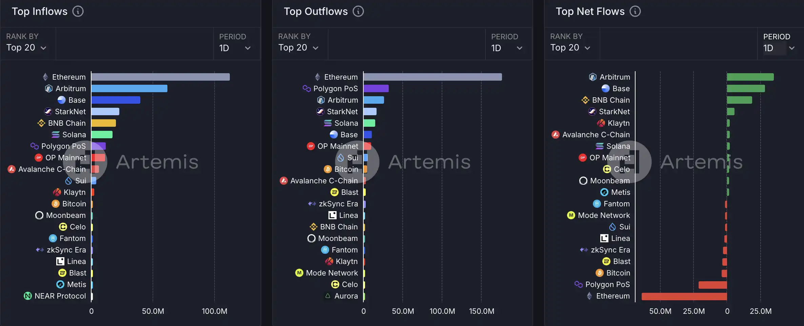Click the Mode Network icon in Top Net Flows
This screenshot has height=326, width=804.
pyautogui.click(x=571, y=215)
